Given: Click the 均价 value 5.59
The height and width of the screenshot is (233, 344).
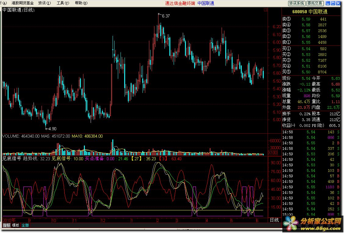Looking at the screenshot, I should coord(335,96).
